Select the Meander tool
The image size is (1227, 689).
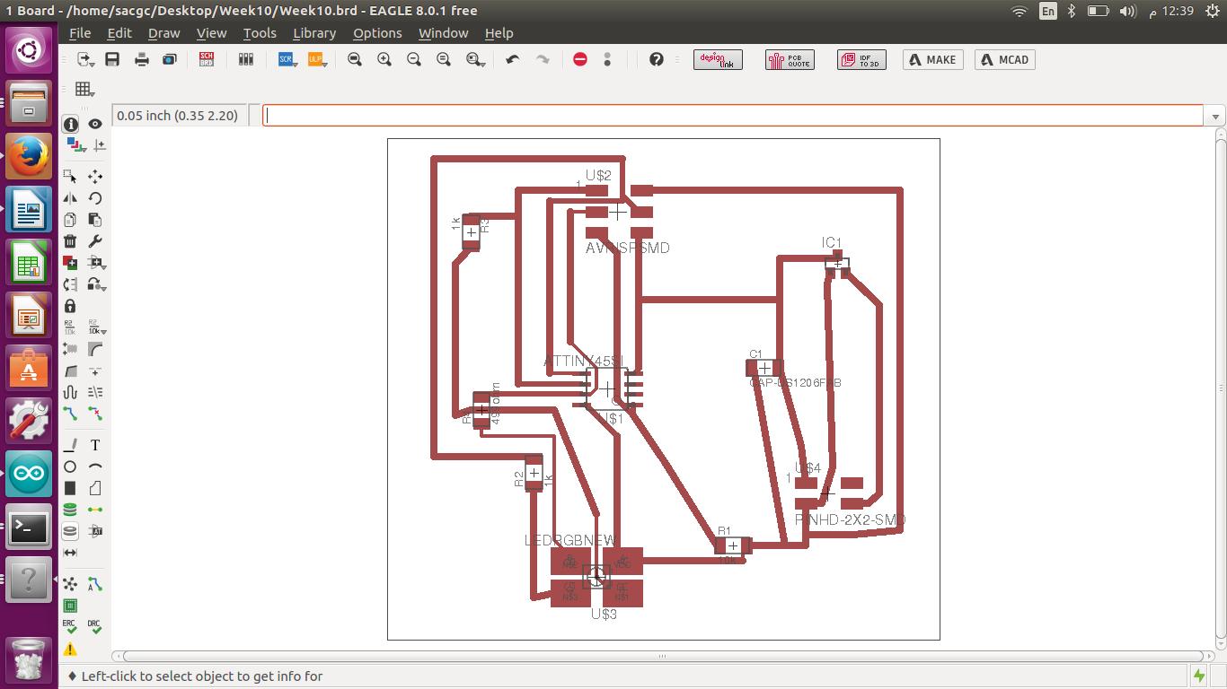pos(70,392)
